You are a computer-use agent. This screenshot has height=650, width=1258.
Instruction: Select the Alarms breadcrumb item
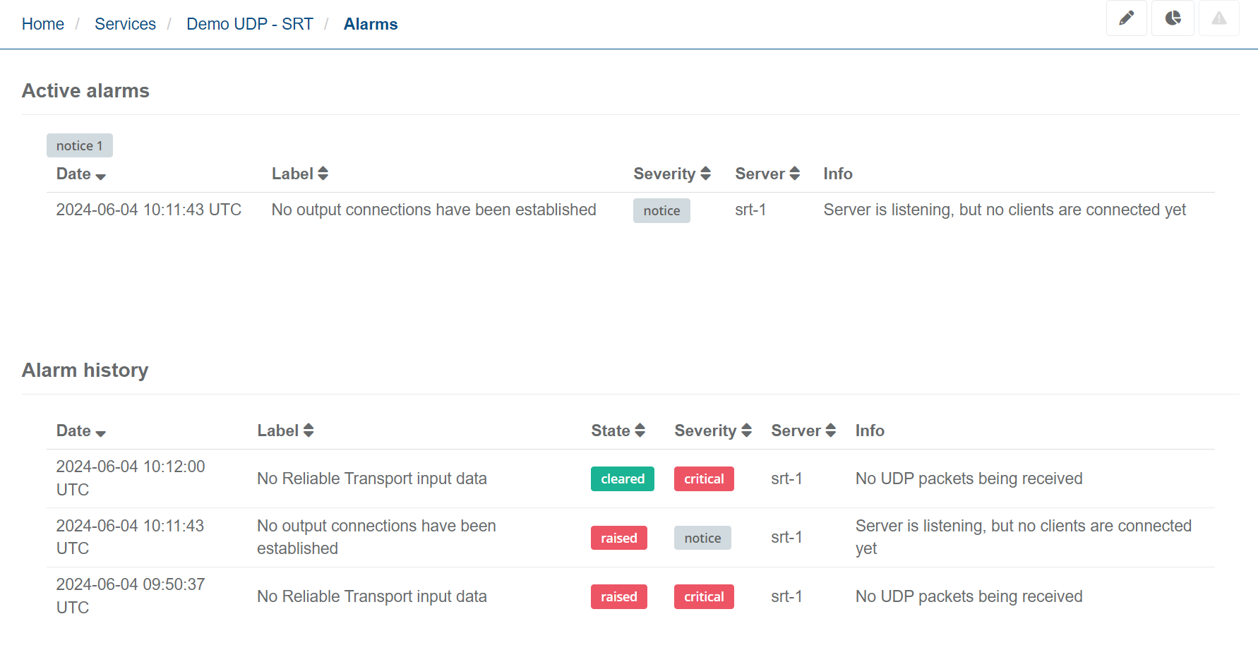[371, 24]
